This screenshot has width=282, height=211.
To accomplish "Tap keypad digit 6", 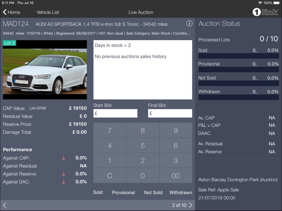I will click(176, 145).
